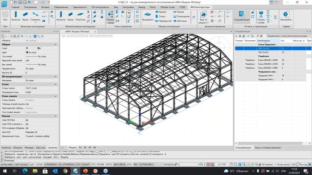Toggle ДИН-ВВОД dynamic input
This screenshot has width=312, height=175.
tap(119, 164)
